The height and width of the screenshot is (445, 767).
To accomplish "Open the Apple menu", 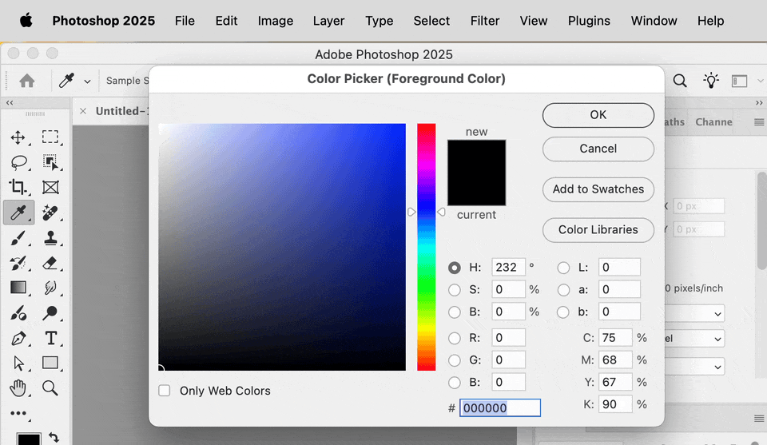I will 26,21.
